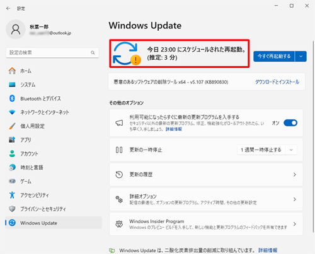This screenshot has width=315, height=254.
Task: Click the ネットワークとインターネット wifi icon
Action: [x=12, y=112]
